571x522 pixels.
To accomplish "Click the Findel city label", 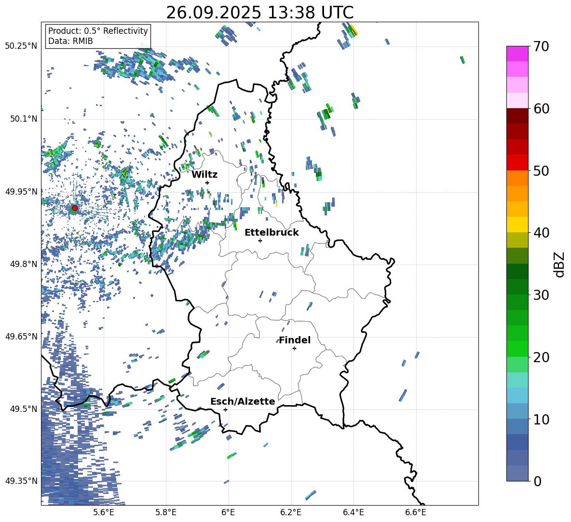I will click(295, 340).
